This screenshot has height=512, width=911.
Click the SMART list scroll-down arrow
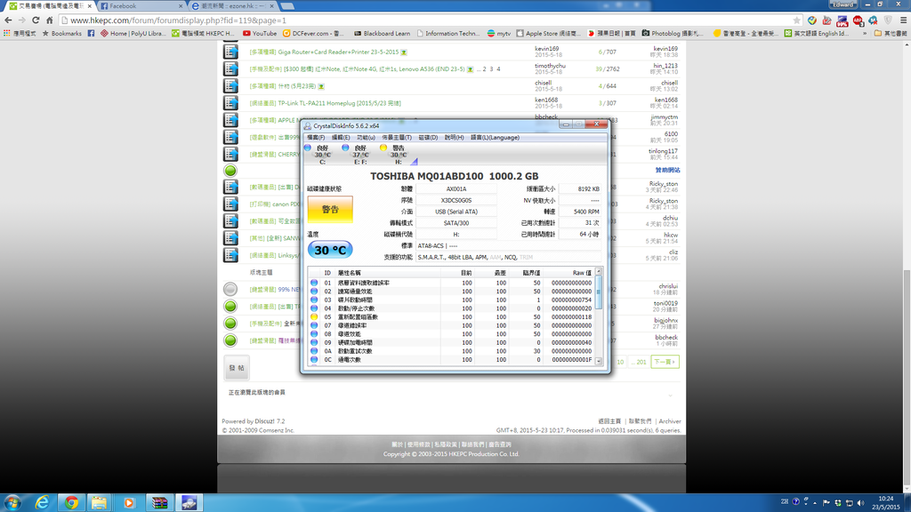pos(599,361)
